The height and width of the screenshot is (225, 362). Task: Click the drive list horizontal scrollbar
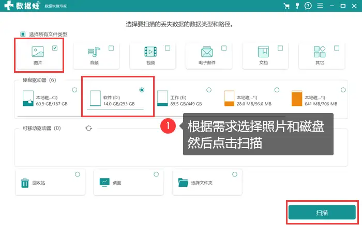(151, 117)
